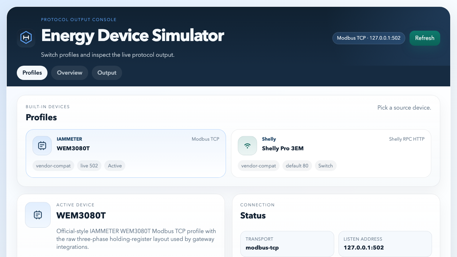
Task: Click the wifi icon beside Shelly Pro 3EM
Action: 247,145
